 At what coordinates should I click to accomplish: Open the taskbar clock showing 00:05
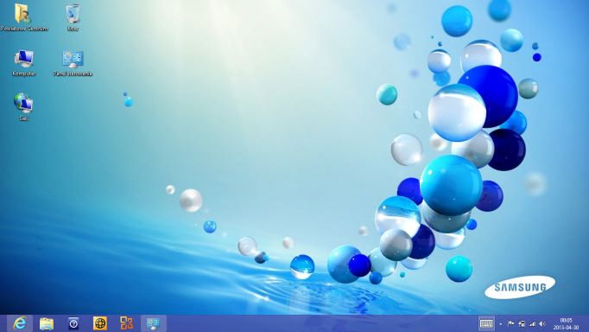pyautogui.click(x=566, y=323)
